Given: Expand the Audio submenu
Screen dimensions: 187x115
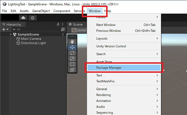Looking at the screenshot, I should click(x=124, y=107).
